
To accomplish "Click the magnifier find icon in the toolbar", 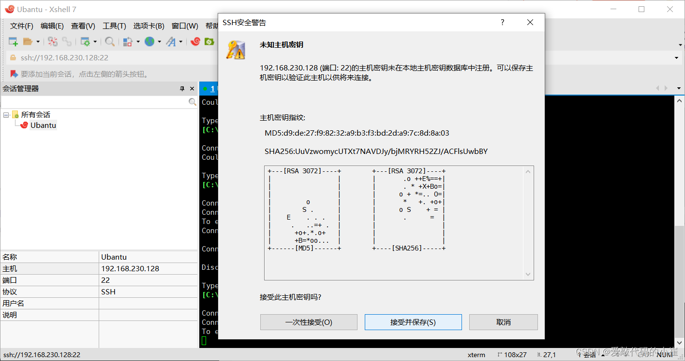I will click(110, 42).
